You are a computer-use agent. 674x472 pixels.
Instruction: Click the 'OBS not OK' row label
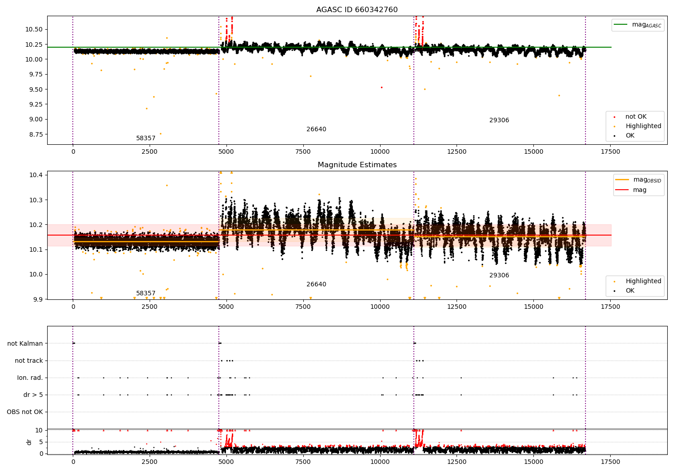click(25, 412)
